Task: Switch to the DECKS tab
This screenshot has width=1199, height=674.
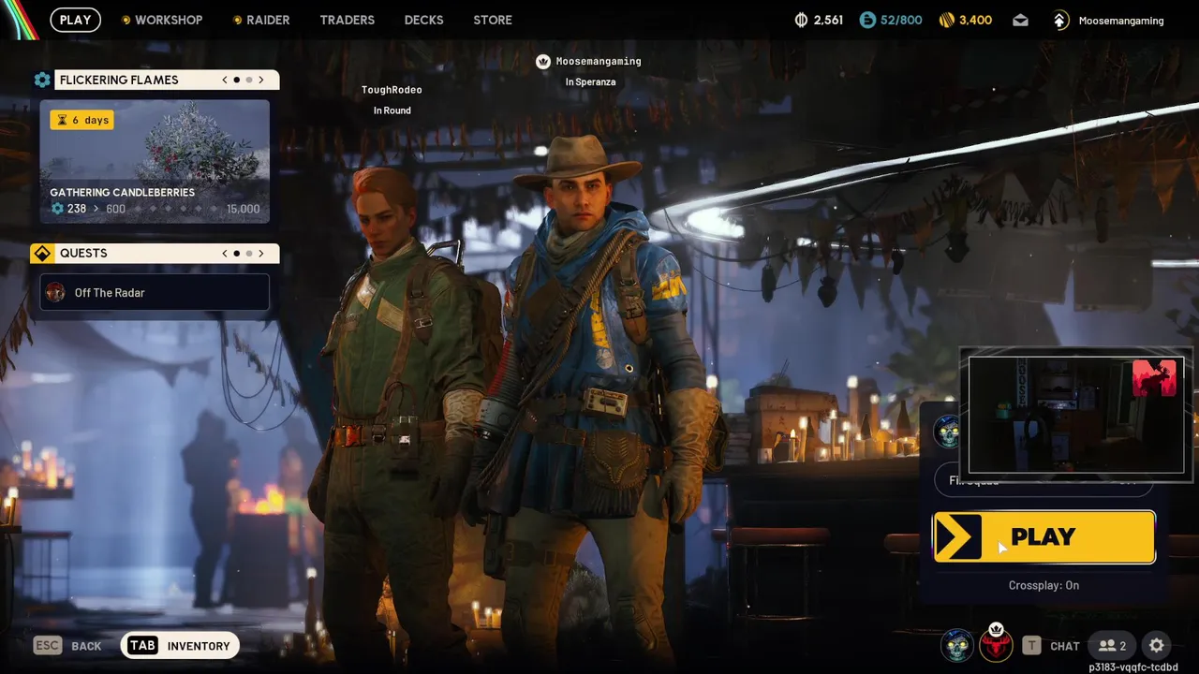Action: pyautogui.click(x=423, y=20)
